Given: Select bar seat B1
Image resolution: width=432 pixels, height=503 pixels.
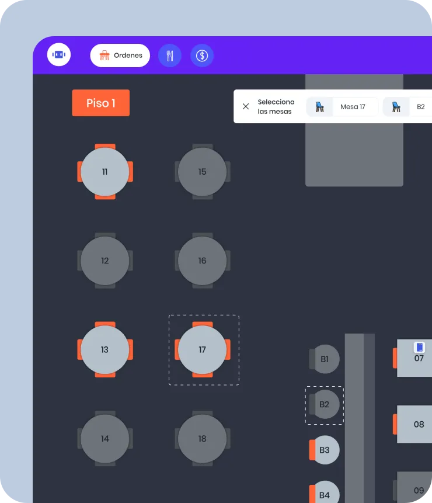Looking at the screenshot, I should [325, 359].
